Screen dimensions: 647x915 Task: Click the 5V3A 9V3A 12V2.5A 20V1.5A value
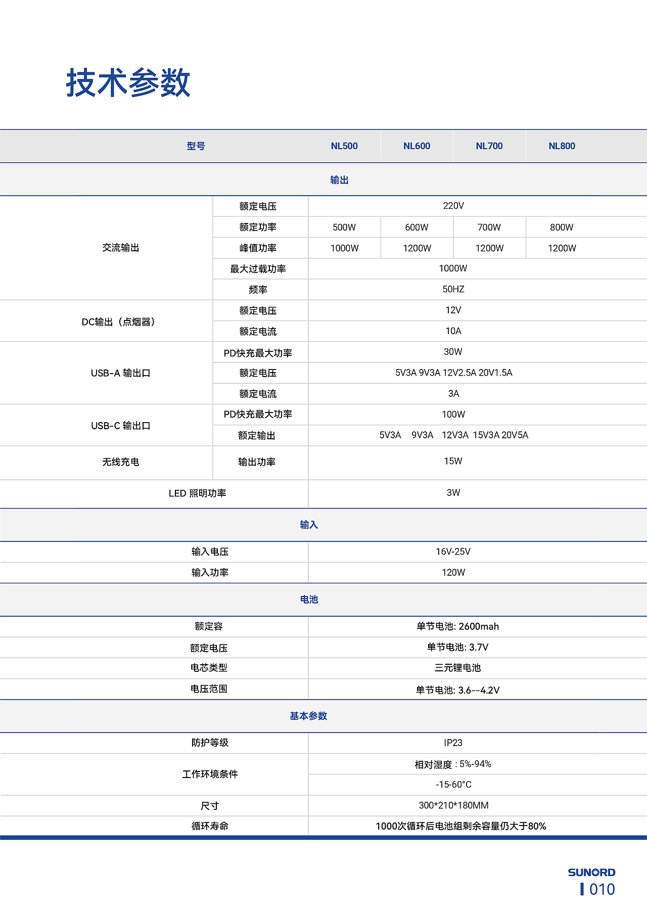453,373
